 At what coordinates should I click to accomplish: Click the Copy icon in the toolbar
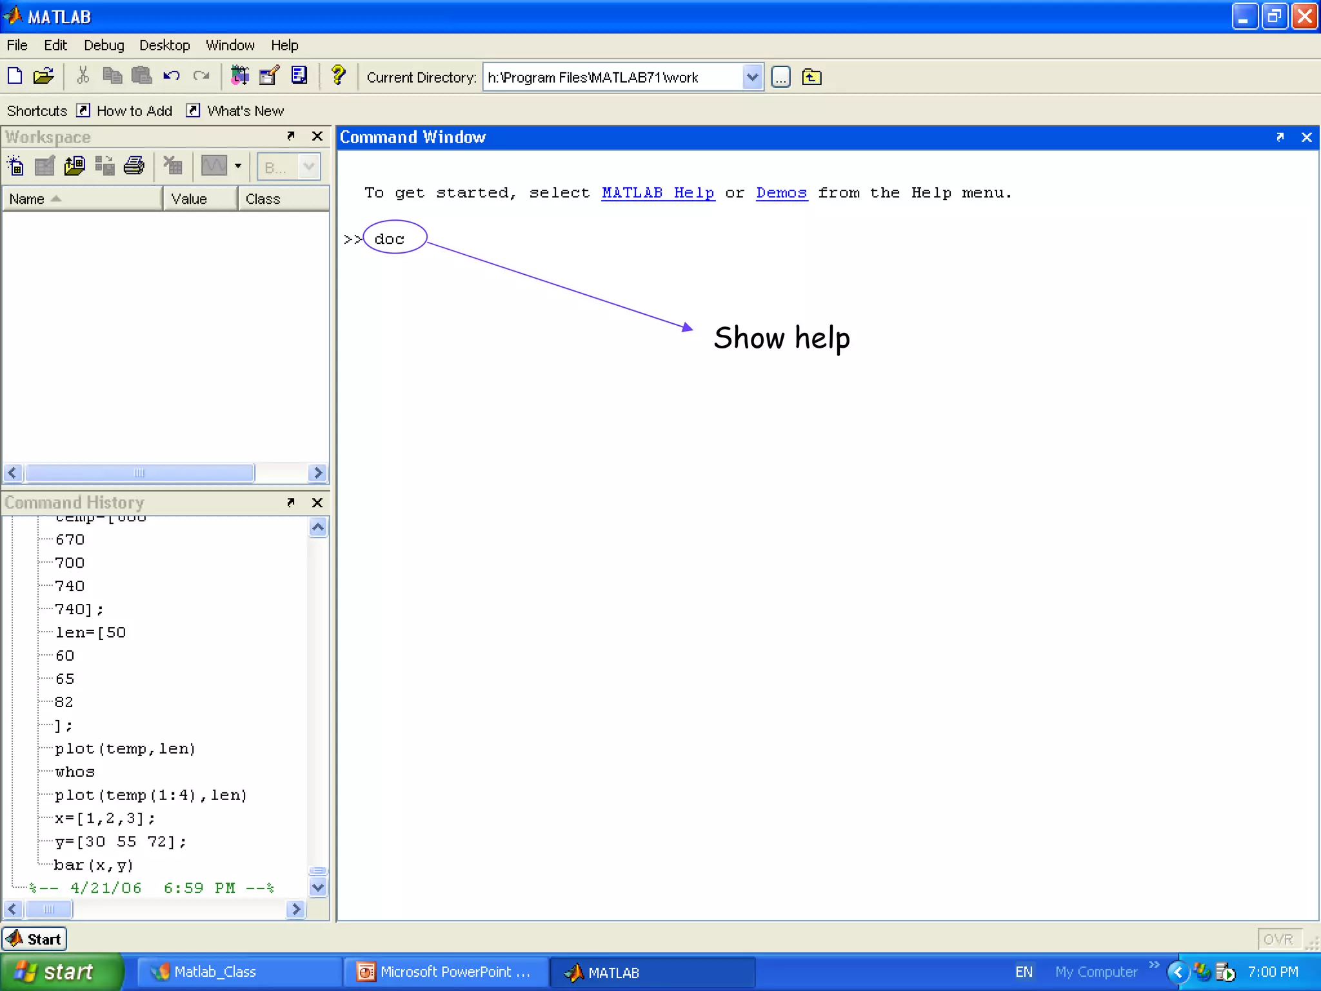point(112,76)
